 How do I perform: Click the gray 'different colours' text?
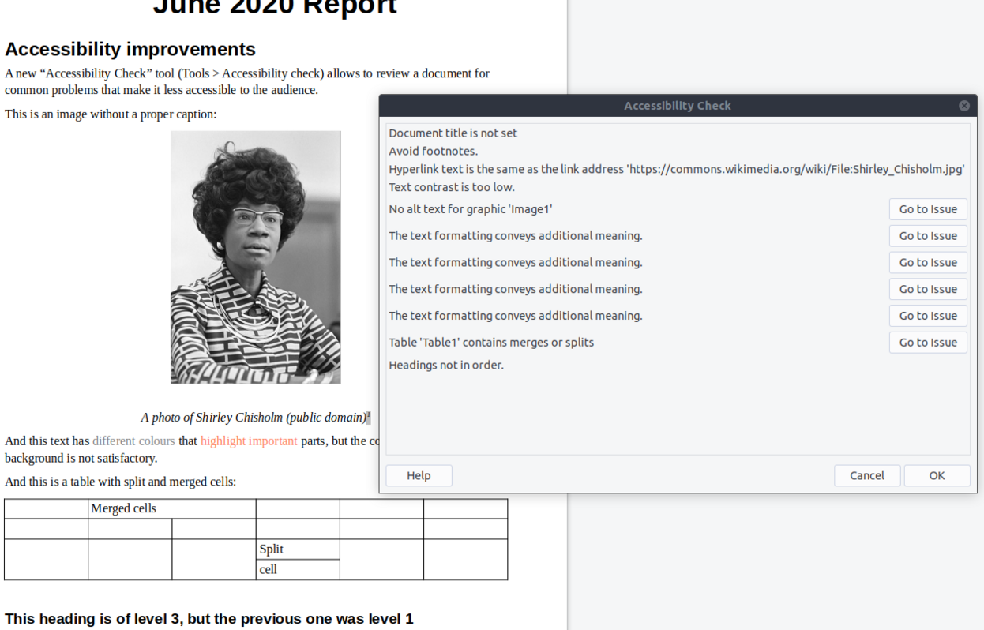pos(133,441)
